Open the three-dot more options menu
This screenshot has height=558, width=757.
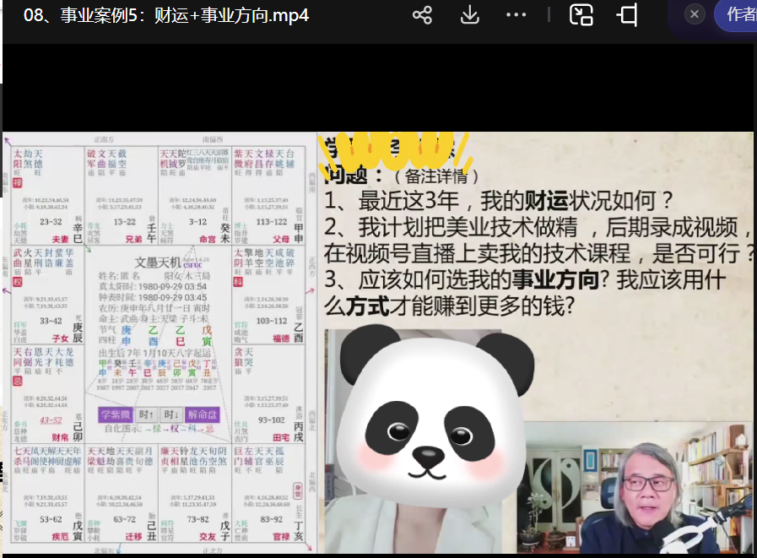click(x=516, y=15)
